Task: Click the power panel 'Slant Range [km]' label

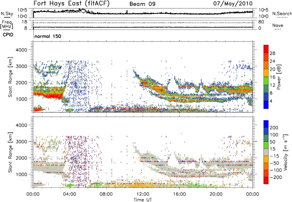Action: [x=10, y=77]
